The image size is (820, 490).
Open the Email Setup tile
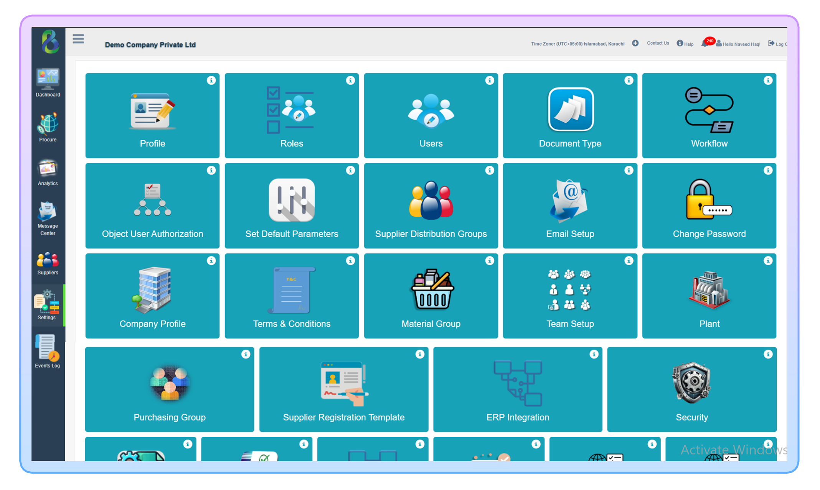(570, 206)
